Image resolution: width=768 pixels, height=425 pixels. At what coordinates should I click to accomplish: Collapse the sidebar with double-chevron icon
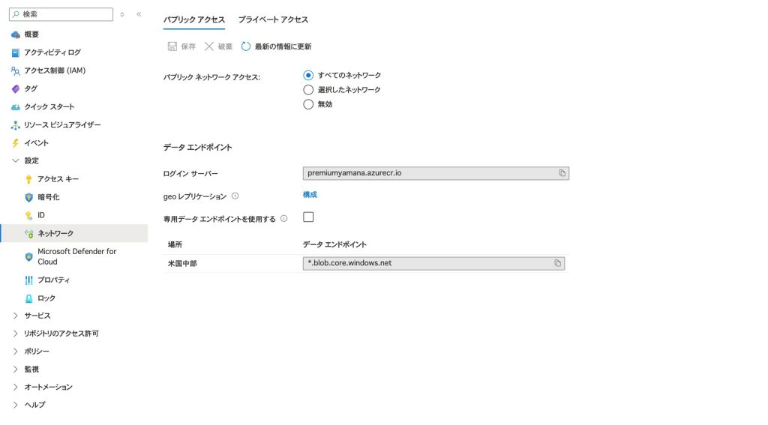139,14
